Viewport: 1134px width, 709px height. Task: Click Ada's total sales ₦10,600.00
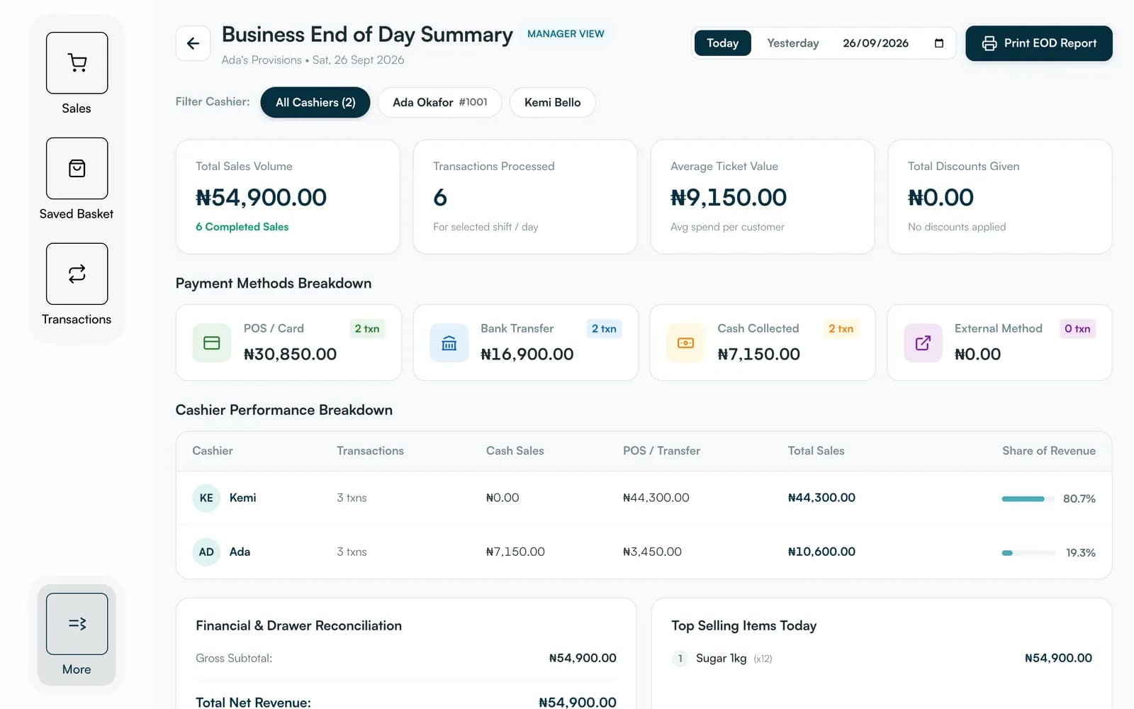coord(821,552)
